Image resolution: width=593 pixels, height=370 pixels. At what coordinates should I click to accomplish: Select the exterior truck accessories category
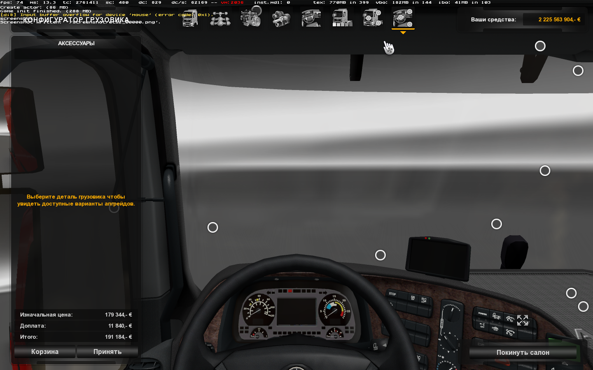373,18
